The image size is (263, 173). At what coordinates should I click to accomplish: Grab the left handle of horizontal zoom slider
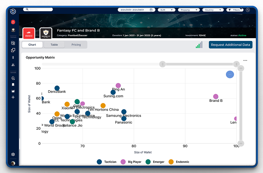162,64
